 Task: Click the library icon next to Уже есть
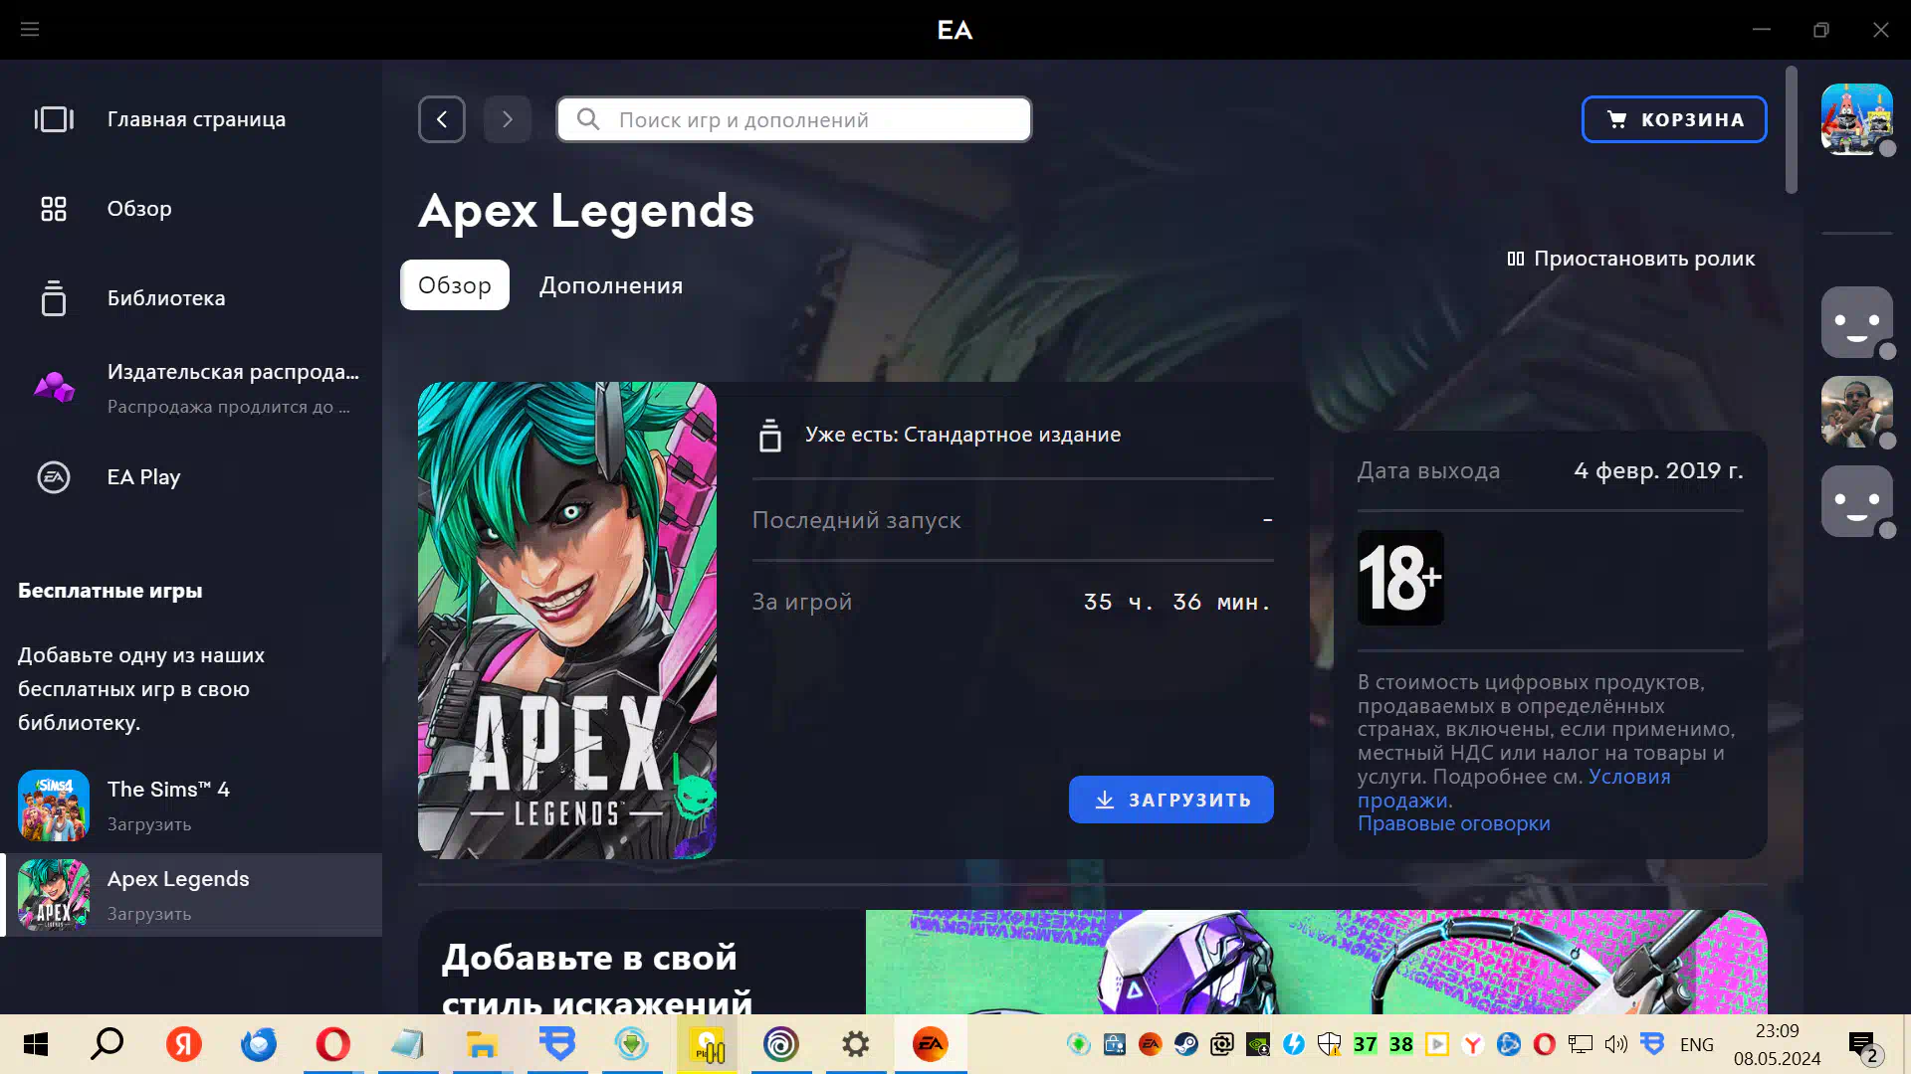pos(770,436)
